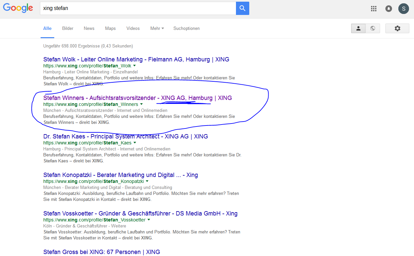
Task: Click the Google logo
Action: (18, 8)
